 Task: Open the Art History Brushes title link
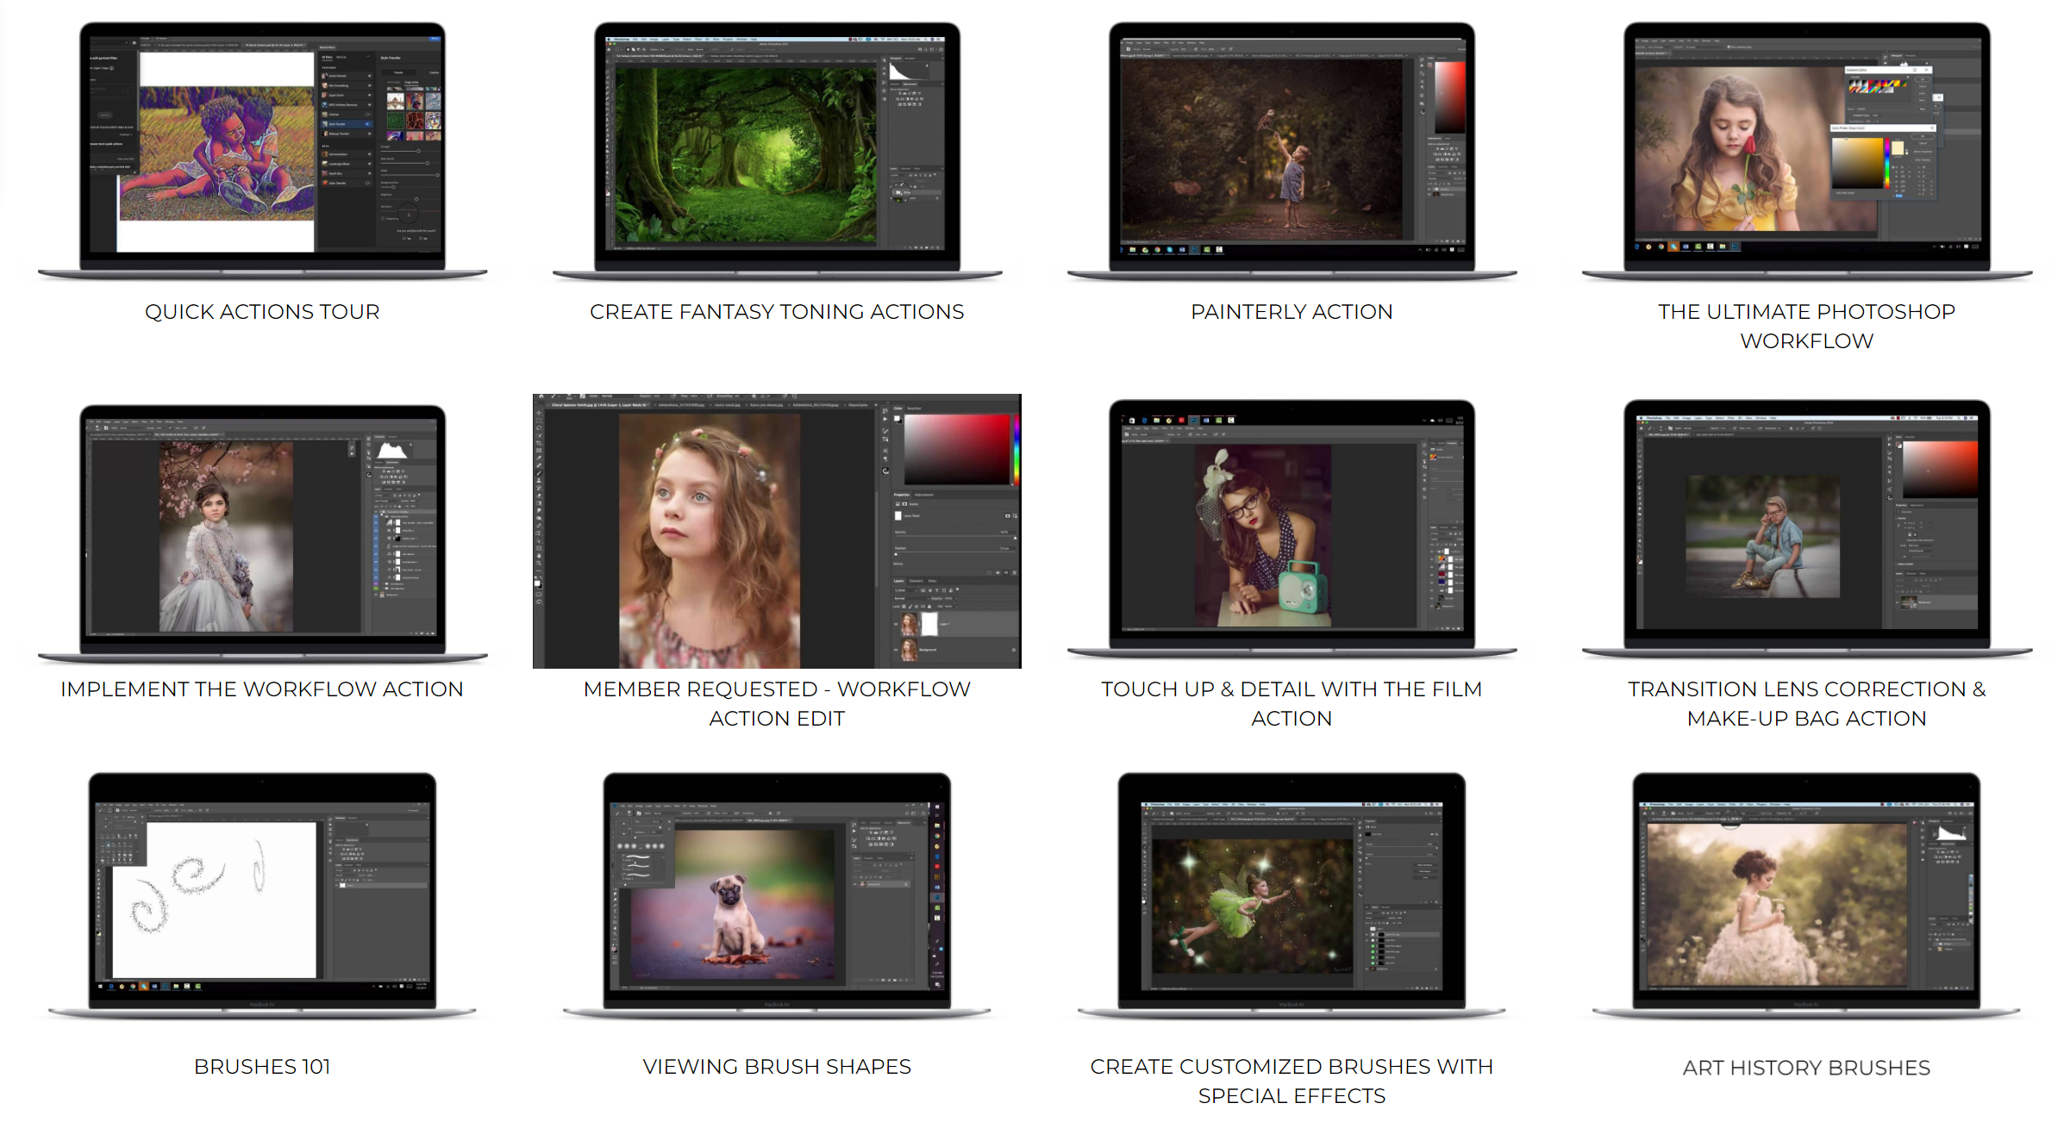coord(1805,1068)
